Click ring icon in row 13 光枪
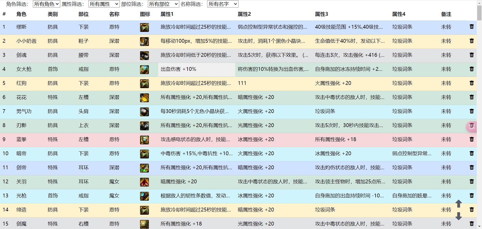The image size is (482, 229). 144,196
